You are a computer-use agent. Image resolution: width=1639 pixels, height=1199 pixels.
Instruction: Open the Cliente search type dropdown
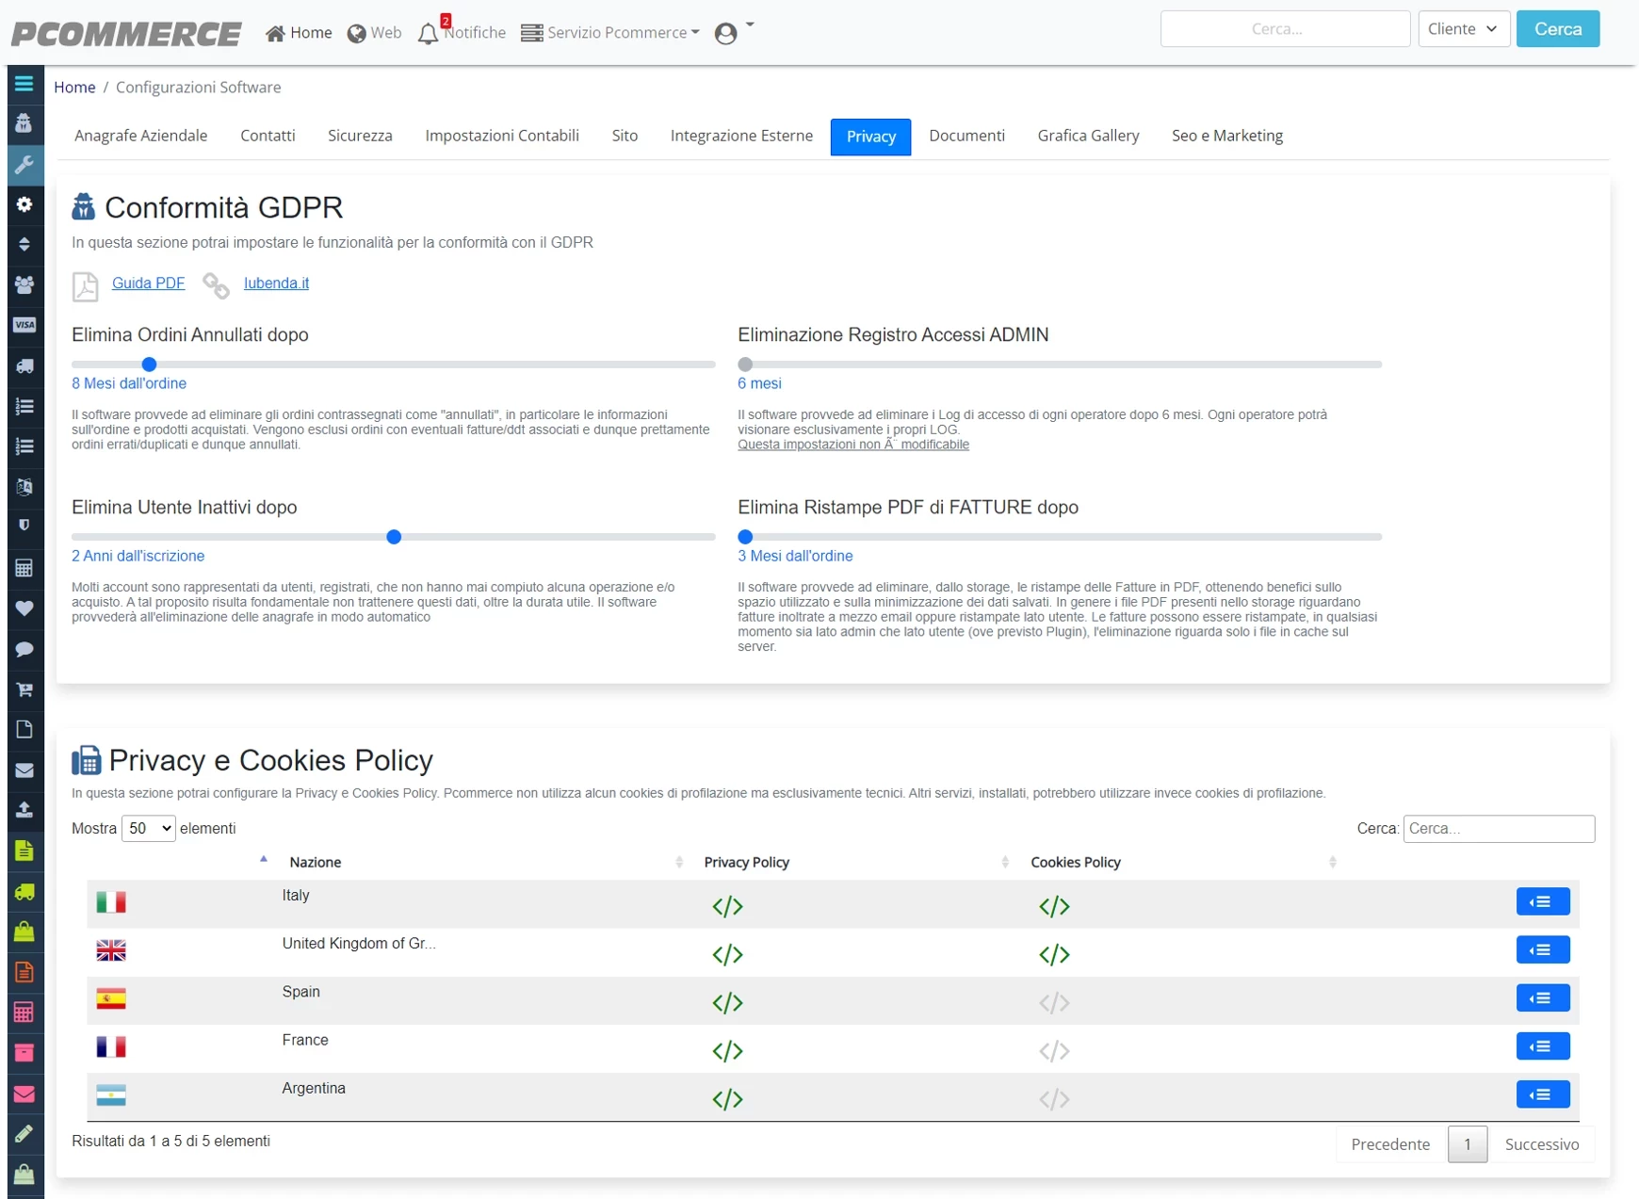1464,29
